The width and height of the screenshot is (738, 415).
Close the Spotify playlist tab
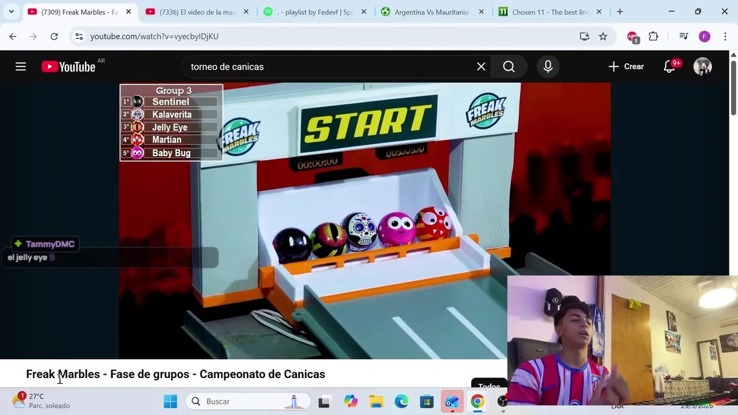pyautogui.click(x=364, y=12)
